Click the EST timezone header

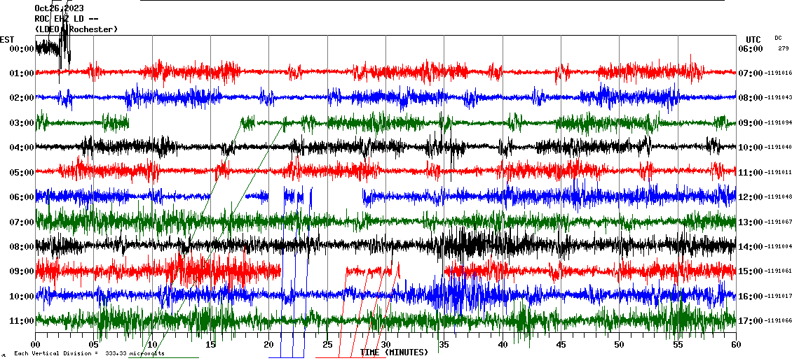7,39
